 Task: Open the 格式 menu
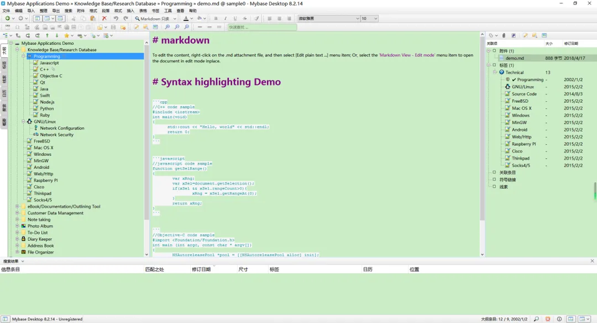[93, 10]
